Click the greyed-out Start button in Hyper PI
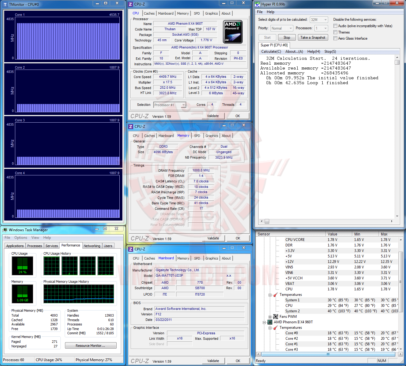406x366 pixels. [267, 38]
